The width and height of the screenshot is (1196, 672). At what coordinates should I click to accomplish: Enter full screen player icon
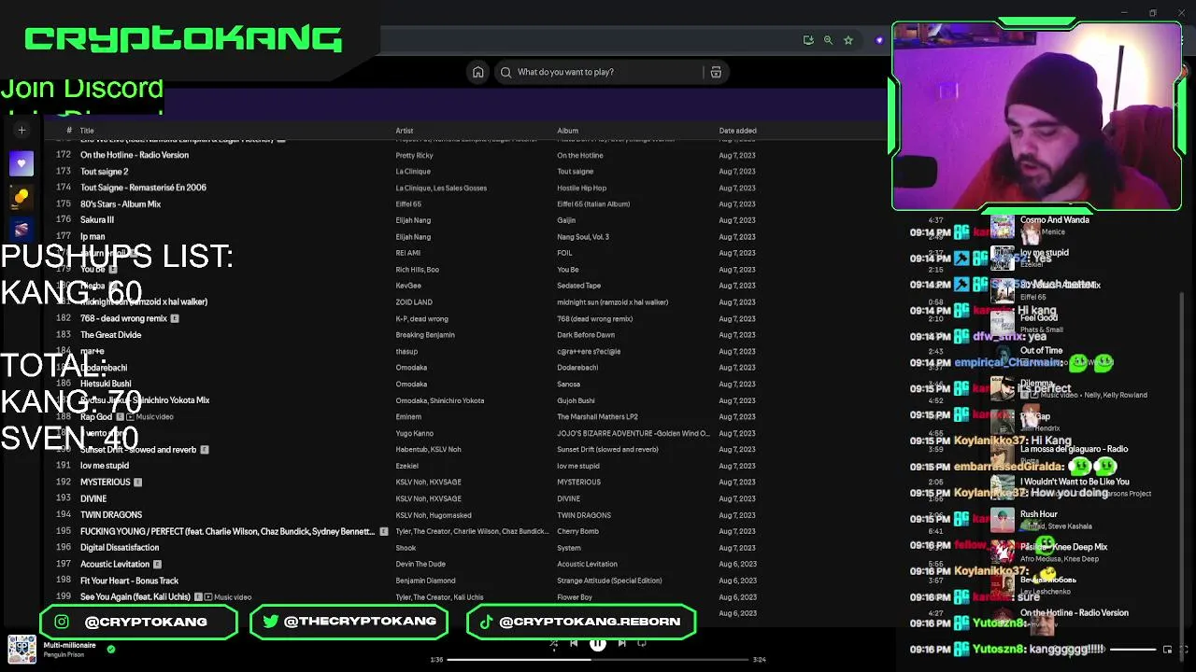pyautogui.click(x=1184, y=650)
